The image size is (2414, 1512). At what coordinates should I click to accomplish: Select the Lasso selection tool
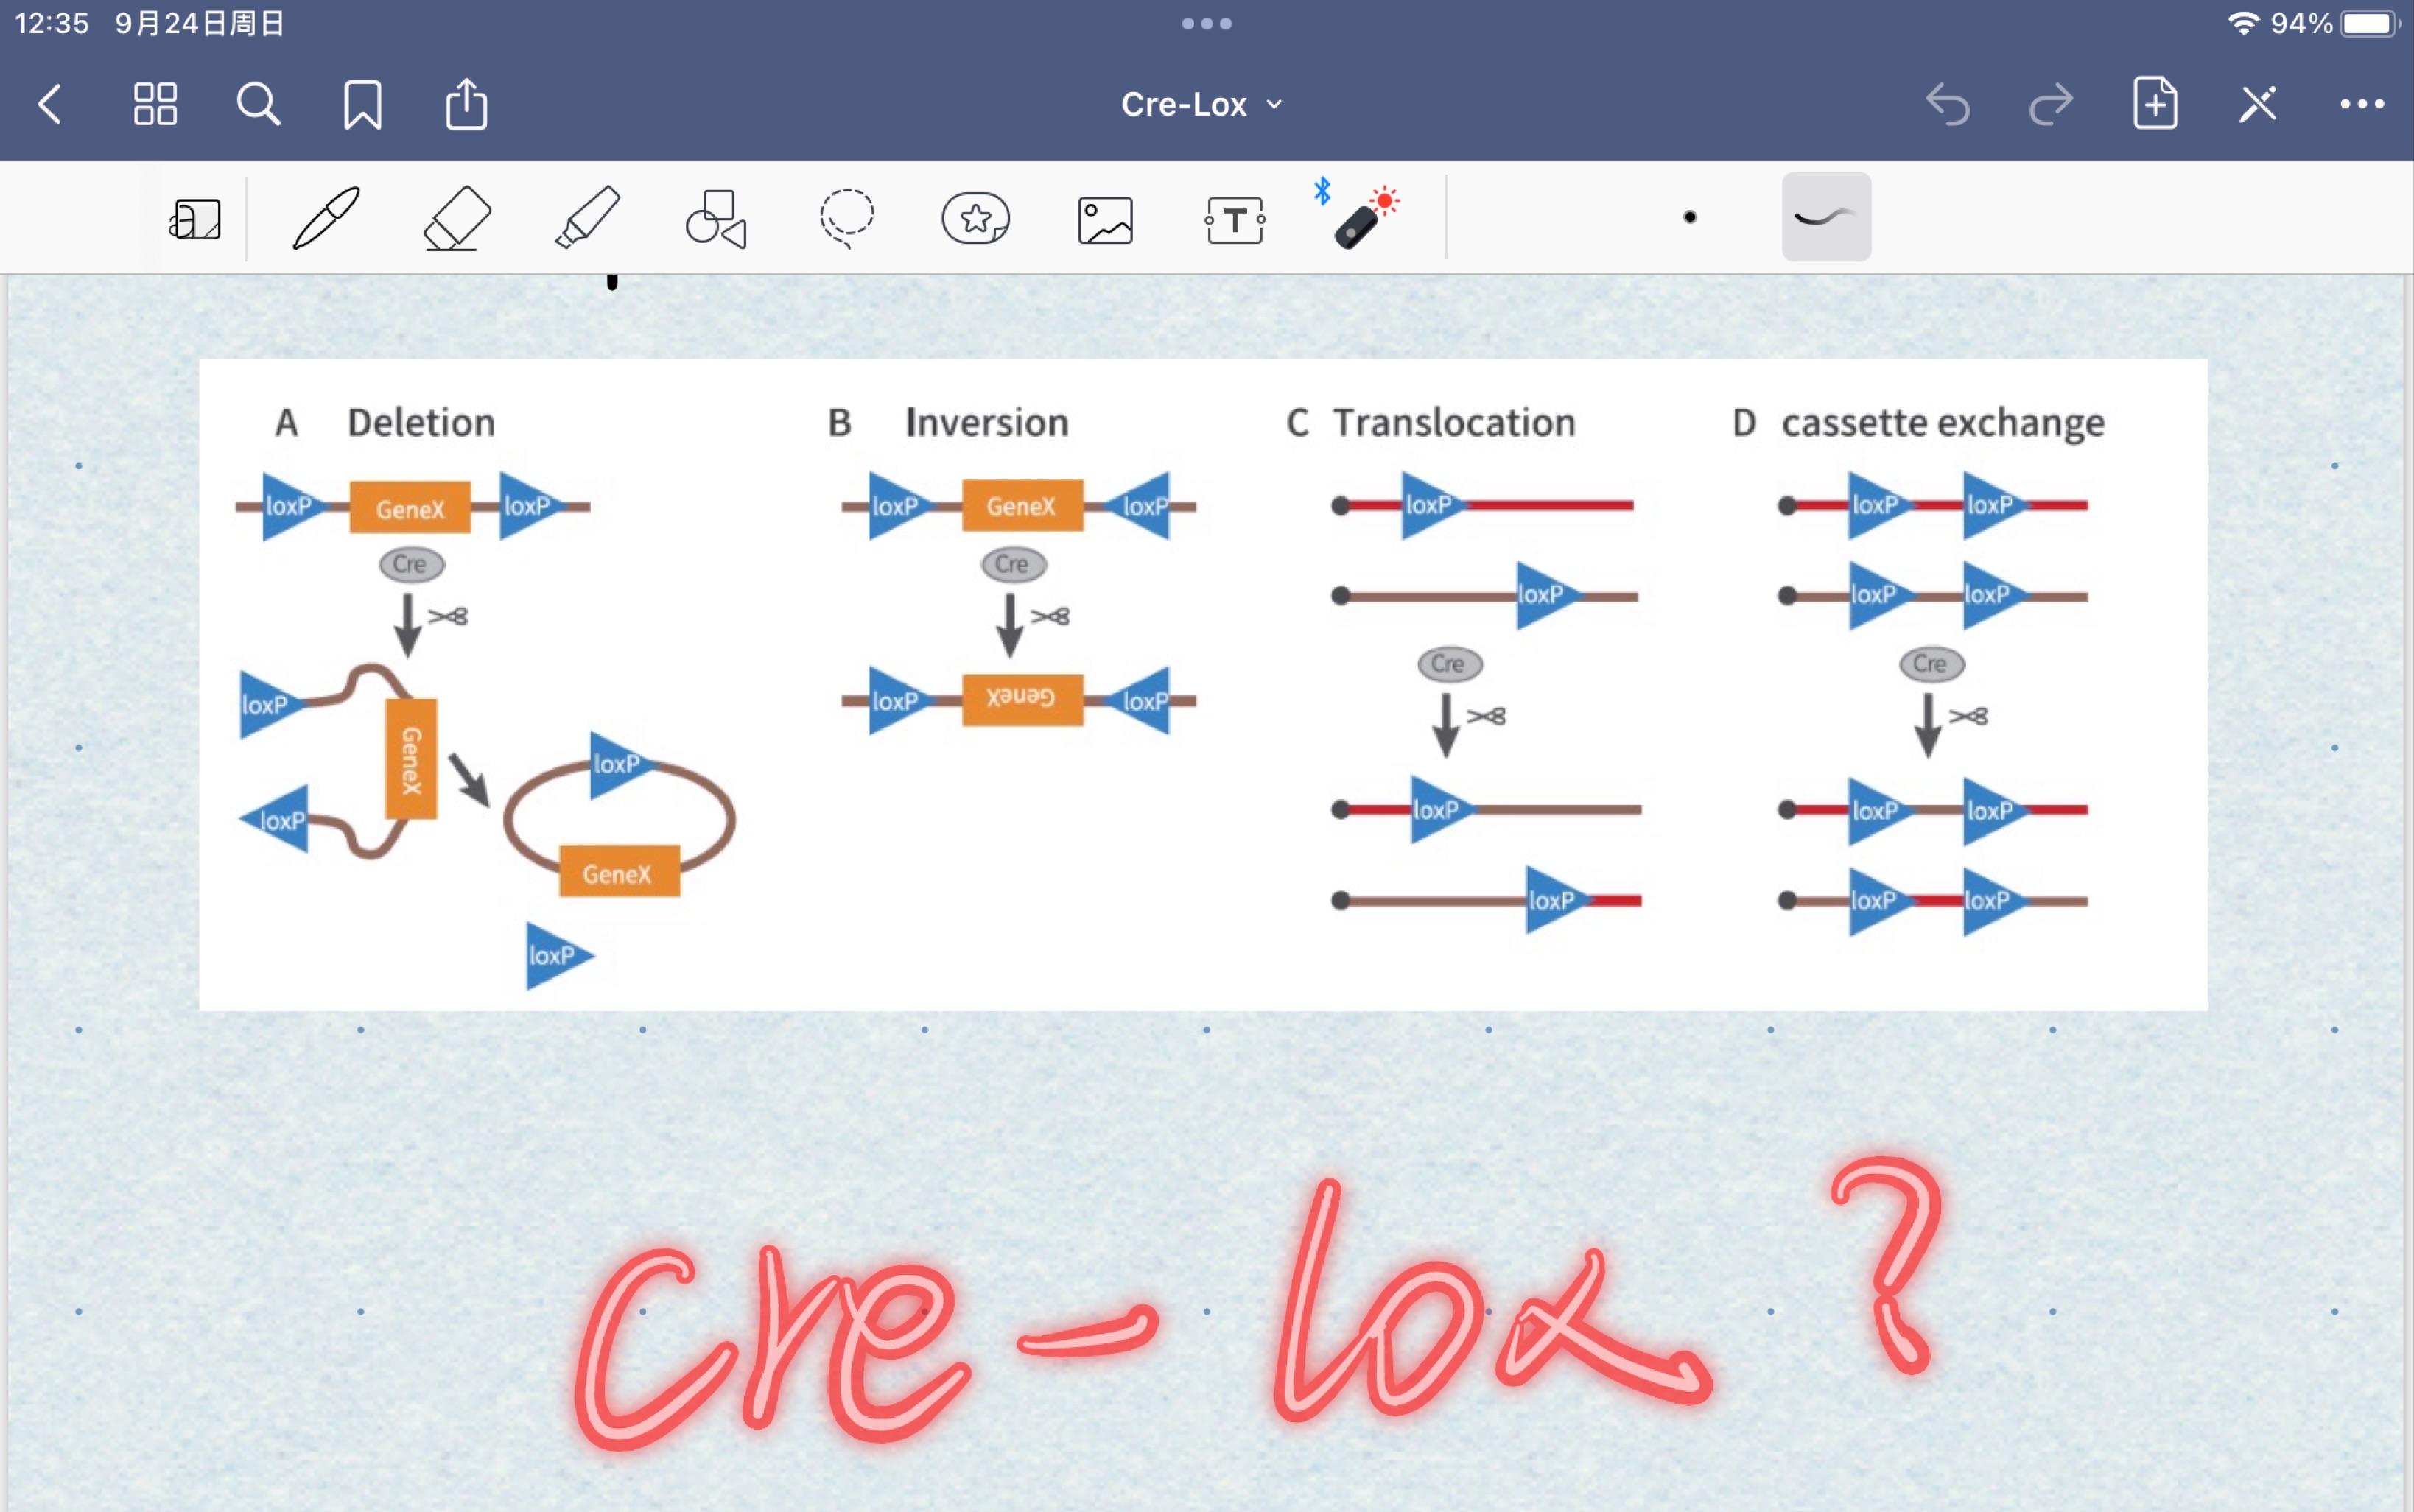[x=846, y=218]
